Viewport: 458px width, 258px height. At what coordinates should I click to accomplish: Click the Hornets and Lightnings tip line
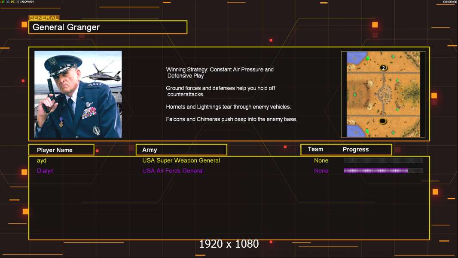(229, 107)
